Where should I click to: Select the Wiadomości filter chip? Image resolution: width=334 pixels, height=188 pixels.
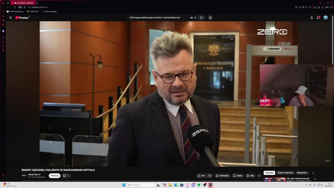302,173
